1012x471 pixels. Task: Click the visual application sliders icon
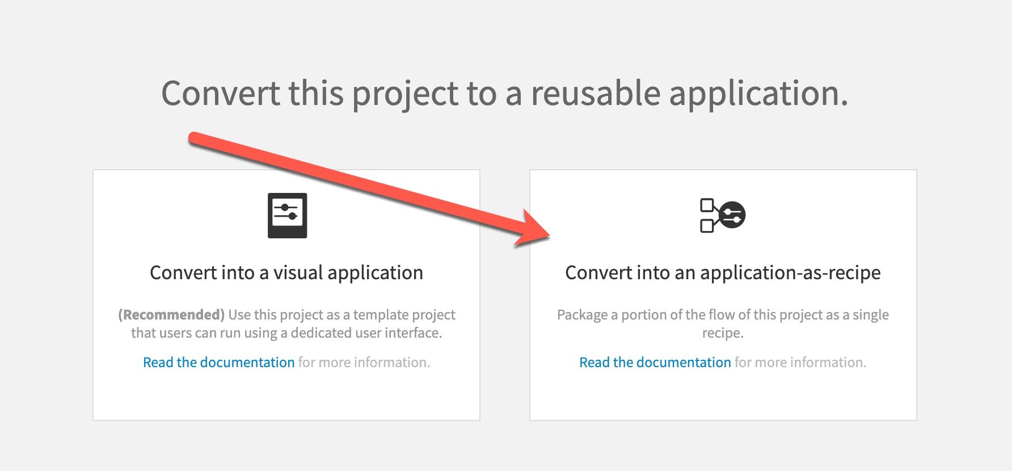pyautogui.click(x=287, y=216)
